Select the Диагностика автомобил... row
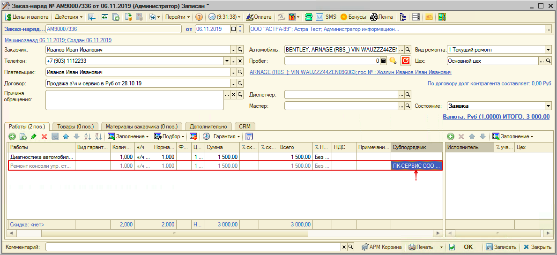The image size is (557, 255). 225,157
